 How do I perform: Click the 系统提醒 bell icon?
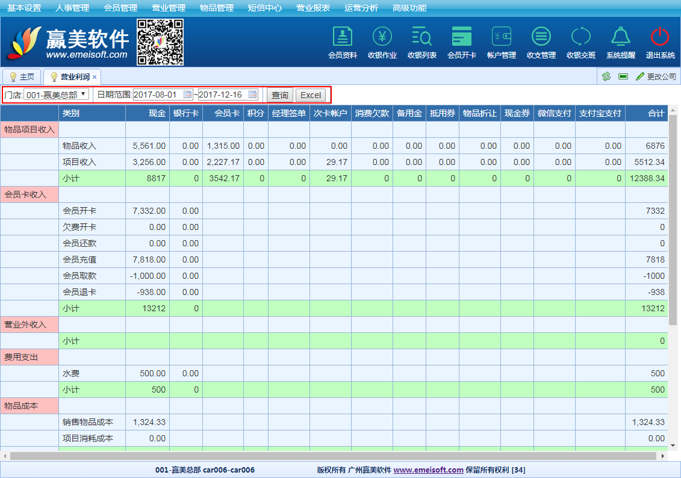(620, 37)
